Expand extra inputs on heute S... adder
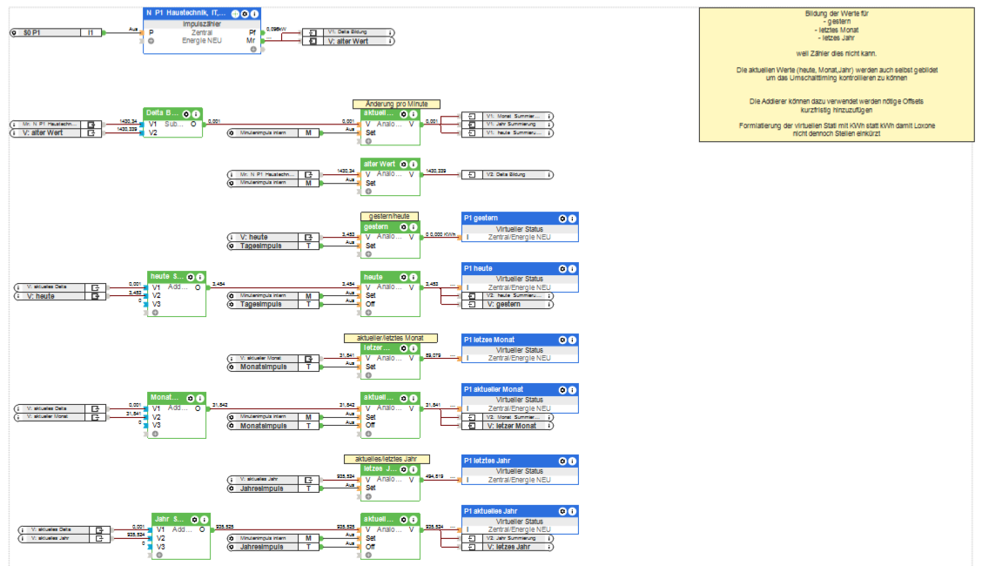Viewport: 982px width, 566px height. [x=155, y=313]
